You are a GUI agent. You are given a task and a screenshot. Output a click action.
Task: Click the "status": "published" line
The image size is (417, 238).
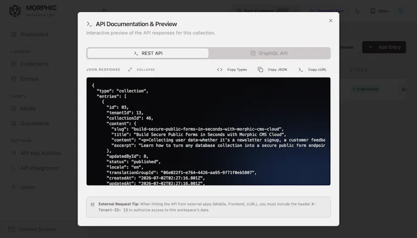point(134,162)
